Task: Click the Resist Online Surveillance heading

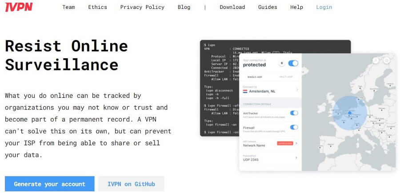Action: [x=66, y=55]
